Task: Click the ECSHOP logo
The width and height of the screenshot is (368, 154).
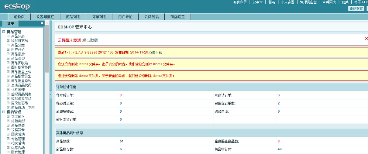Action: (17, 7)
